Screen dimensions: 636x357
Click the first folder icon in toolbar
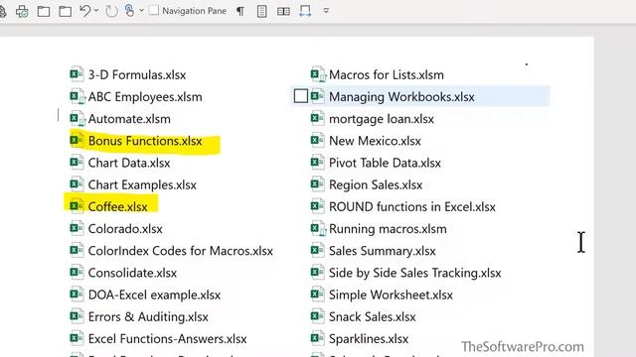click(44, 11)
